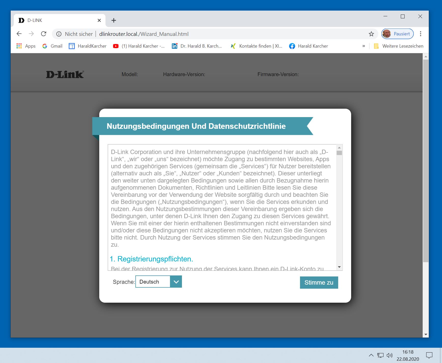Minimize the Chrome window
Screen dimensions: 442x363
[x=386, y=17]
